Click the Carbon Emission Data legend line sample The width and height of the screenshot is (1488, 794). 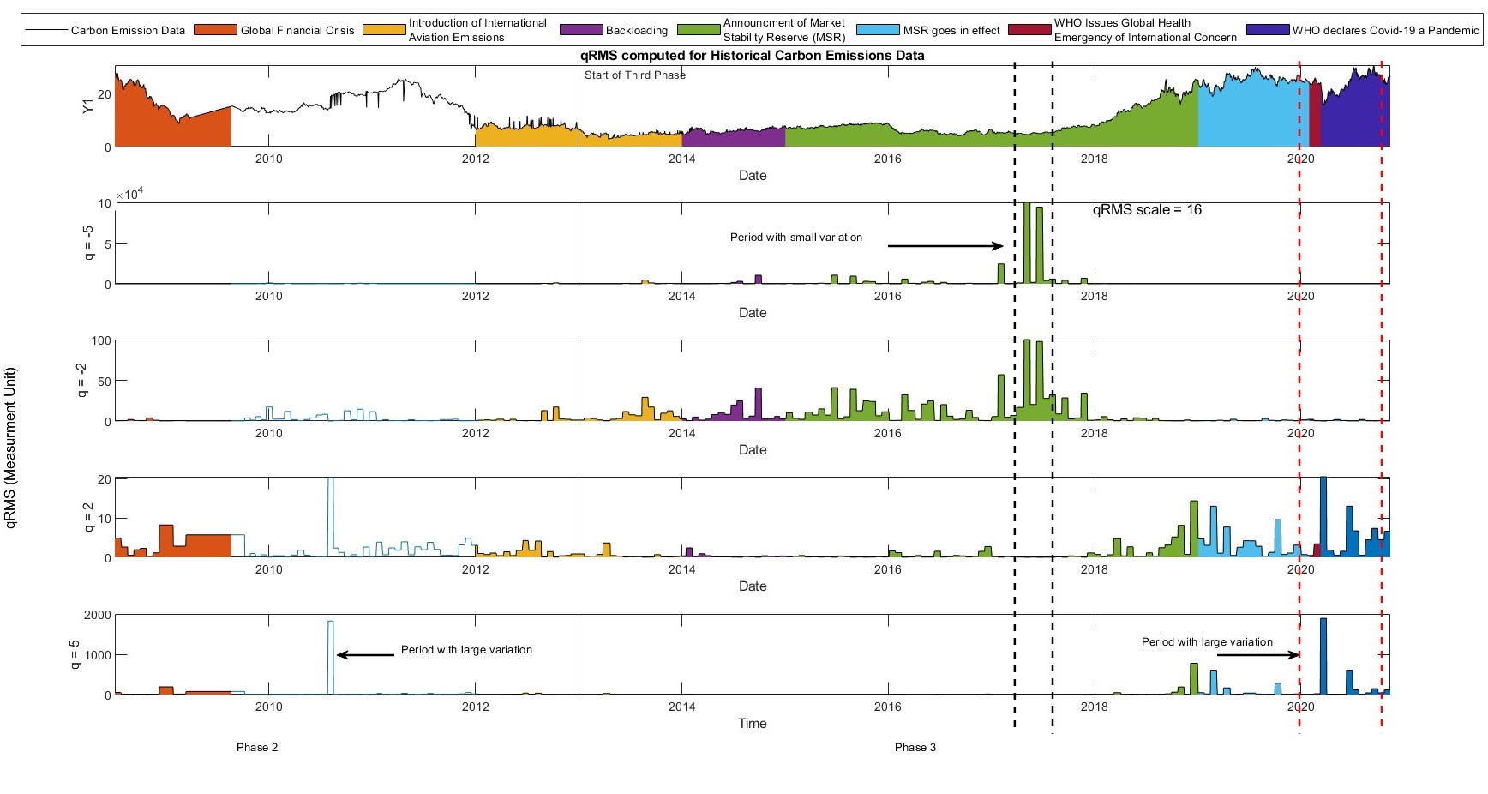coord(46,30)
